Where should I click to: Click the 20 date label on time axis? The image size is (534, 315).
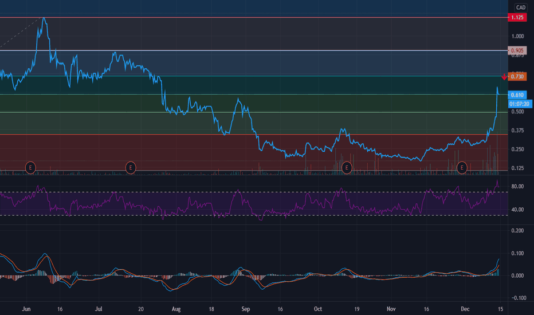point(140,309)
